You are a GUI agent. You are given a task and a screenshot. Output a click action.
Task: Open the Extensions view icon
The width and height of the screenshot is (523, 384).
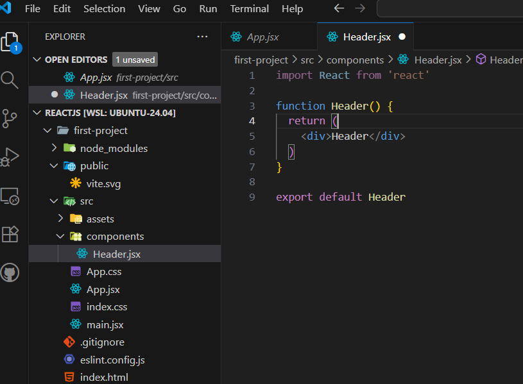tap(10, 234)
